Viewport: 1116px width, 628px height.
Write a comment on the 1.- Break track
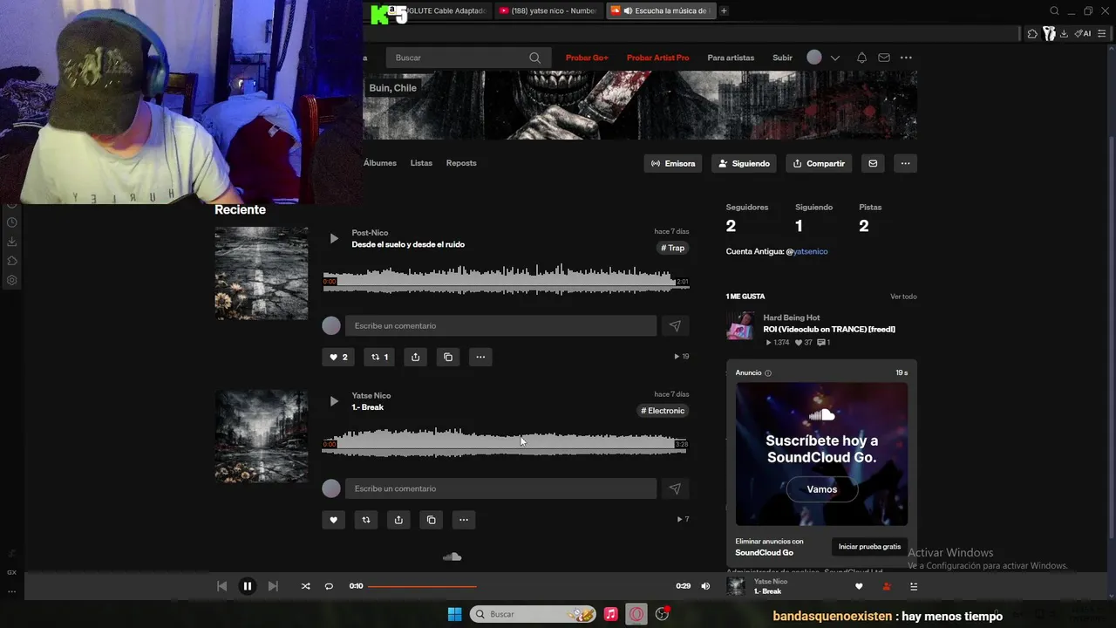pyautogui.click(x=500, y=488)
